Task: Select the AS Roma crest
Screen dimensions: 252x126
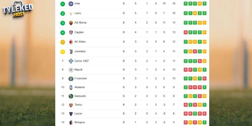Action: (71, 23)
